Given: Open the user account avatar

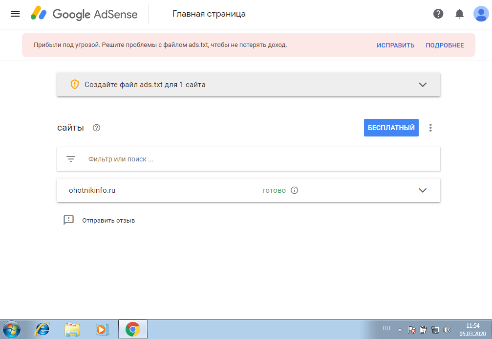Looking at the screenshot, I should 481,14.
